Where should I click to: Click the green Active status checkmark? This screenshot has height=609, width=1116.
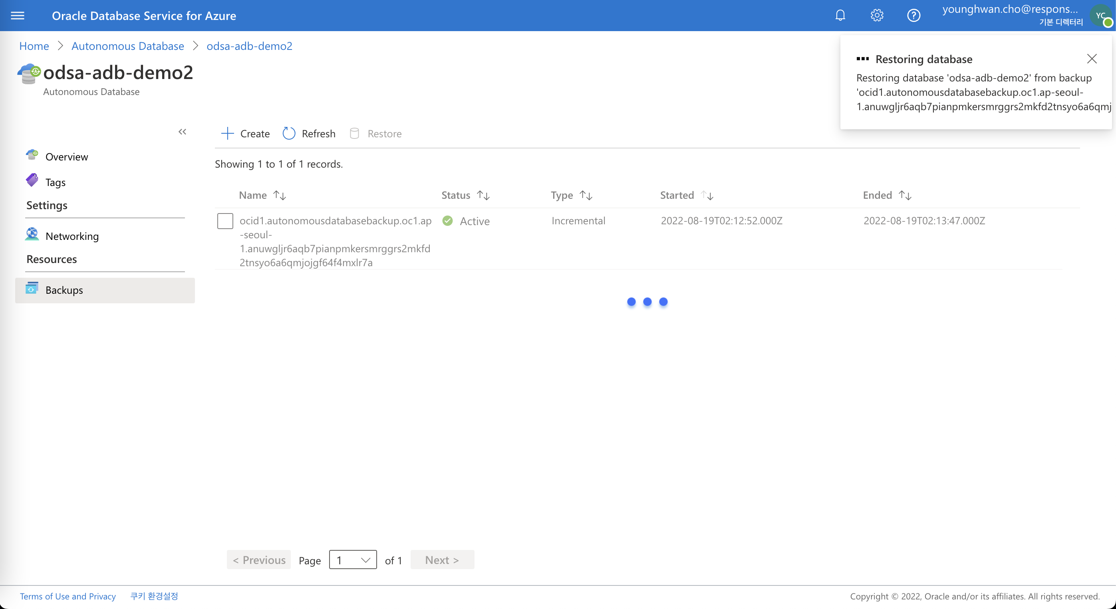point(447,221)
